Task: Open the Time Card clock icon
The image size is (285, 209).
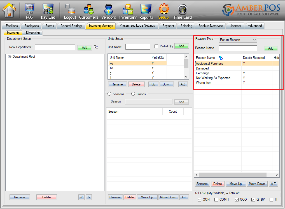Action: point(183,11)
